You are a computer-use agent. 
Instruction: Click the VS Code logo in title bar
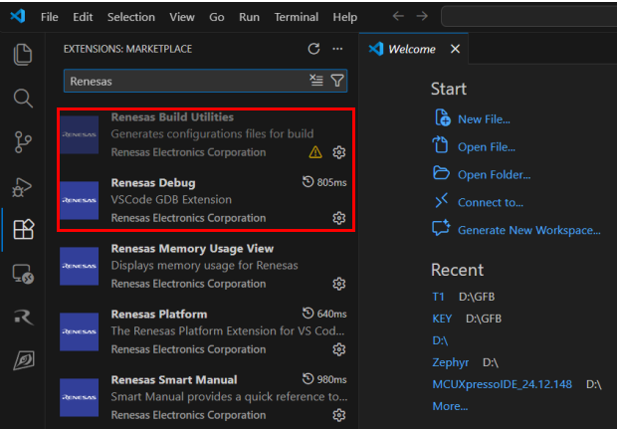pyautogui.click(x=17, y=17)
